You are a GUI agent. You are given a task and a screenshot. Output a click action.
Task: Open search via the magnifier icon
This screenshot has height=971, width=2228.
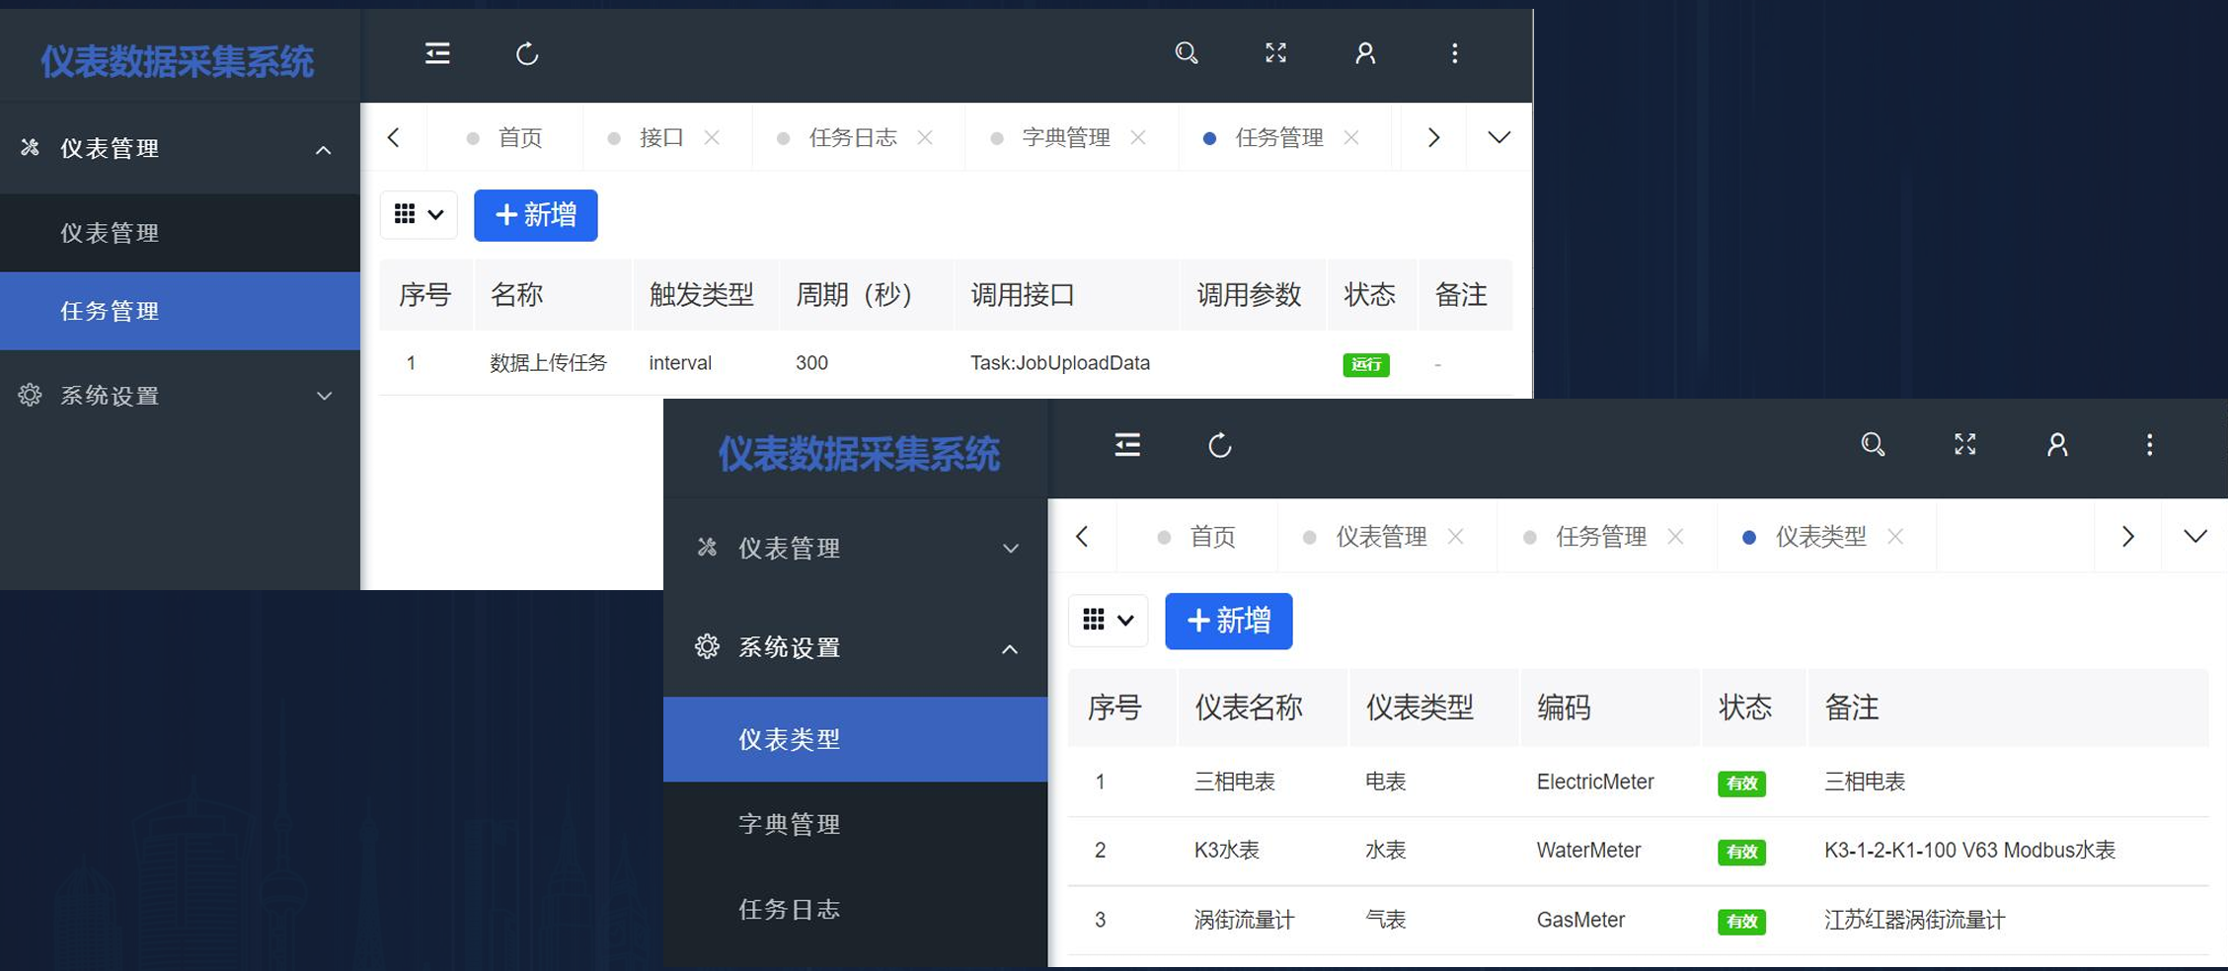pyautogui.click(x=1187, y=53)
